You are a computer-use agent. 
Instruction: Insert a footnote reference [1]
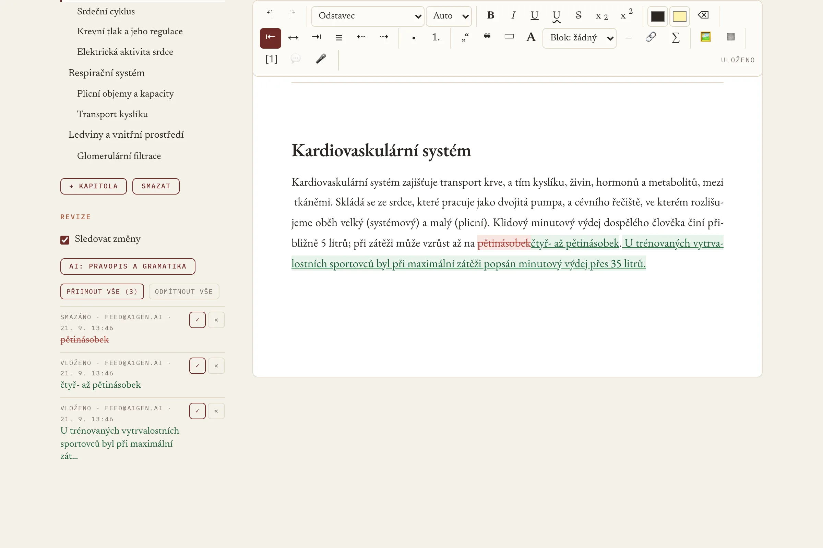[271, 59]
